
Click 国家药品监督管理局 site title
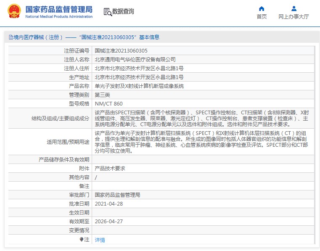click(59, 9)
